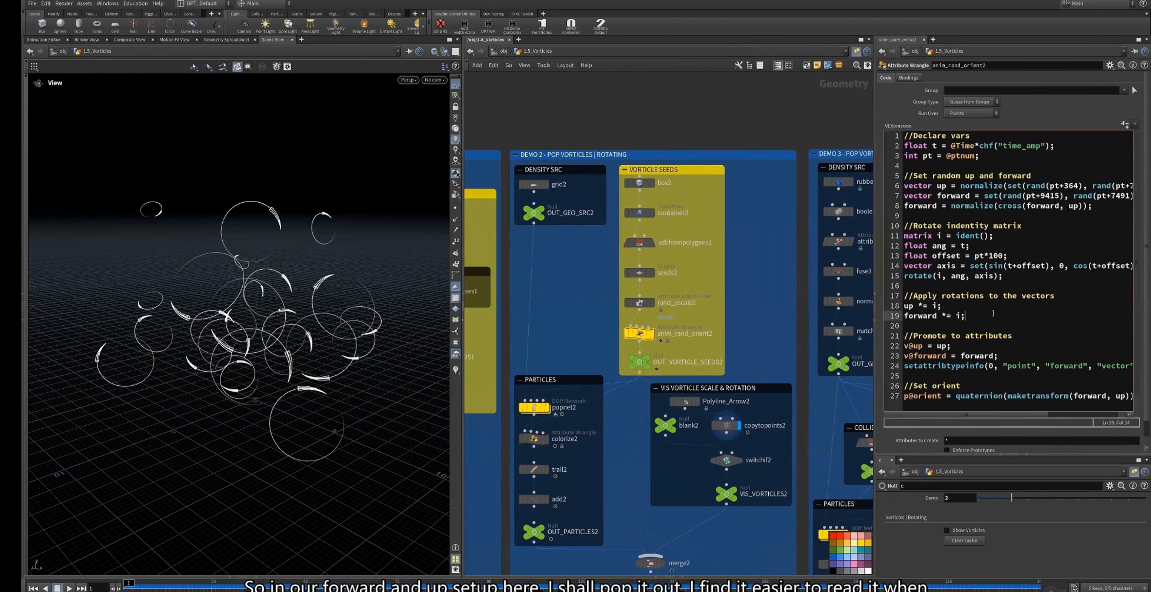The image size is (1151, 592).
Task: Create a Torus from the shelf
Action: point(96,26)
